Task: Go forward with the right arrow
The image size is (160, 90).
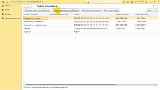Action: (x=29, y=6)
